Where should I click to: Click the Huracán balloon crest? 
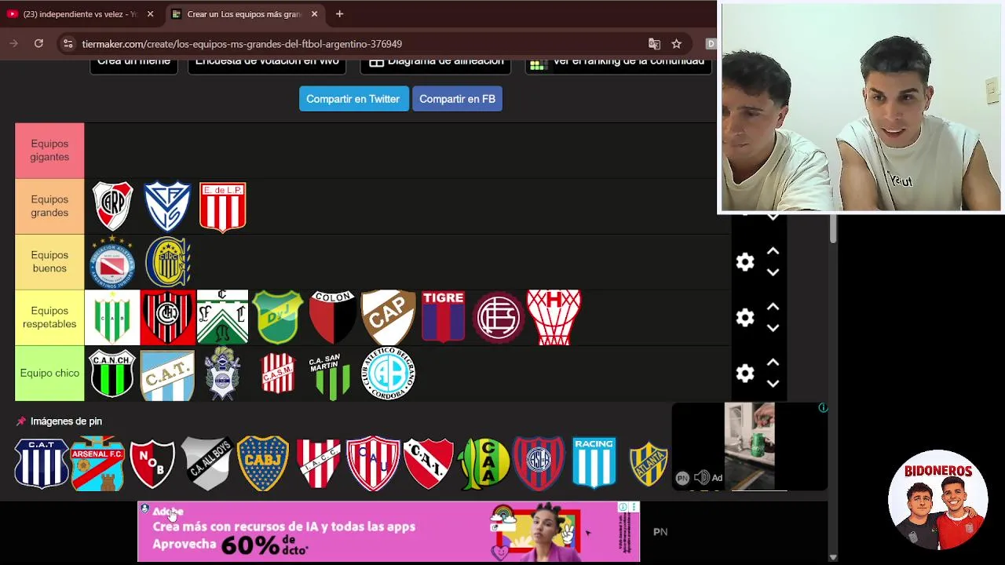(x=554, y=317)
